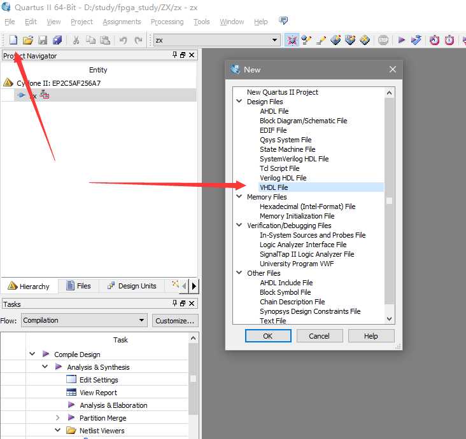
Task: Select SignalTap II Logic Analyzer File
Action: pos(307,254)
